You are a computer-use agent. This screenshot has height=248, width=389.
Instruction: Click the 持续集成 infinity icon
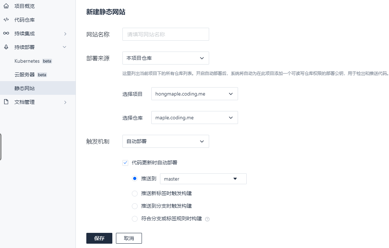click(6, 33)
